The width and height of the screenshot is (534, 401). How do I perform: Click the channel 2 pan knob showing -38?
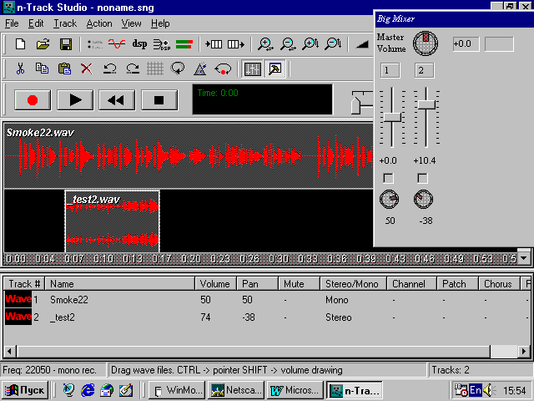pos(423,199)
